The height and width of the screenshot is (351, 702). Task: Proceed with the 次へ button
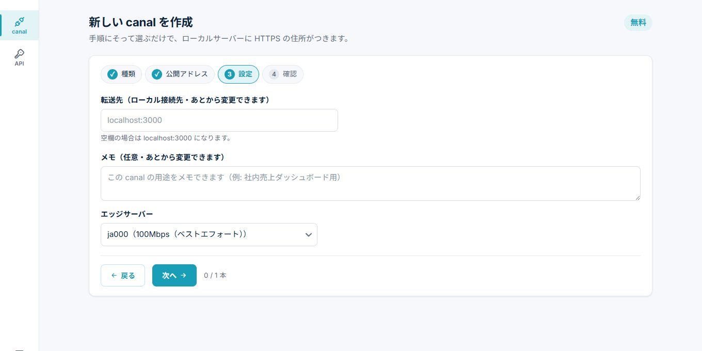[x=174, y=275]
